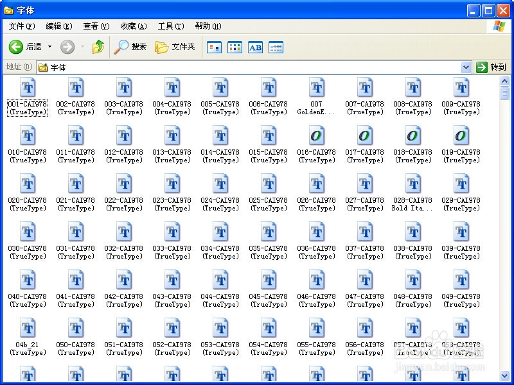Open the Back history dropdown arrow
Screen dimensions: 514x385
tap(50, 47)
